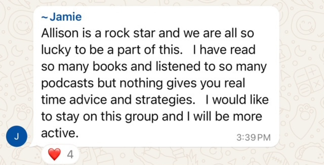
Task: Click the red heart reaction emoji
Action: click(54, 154)
